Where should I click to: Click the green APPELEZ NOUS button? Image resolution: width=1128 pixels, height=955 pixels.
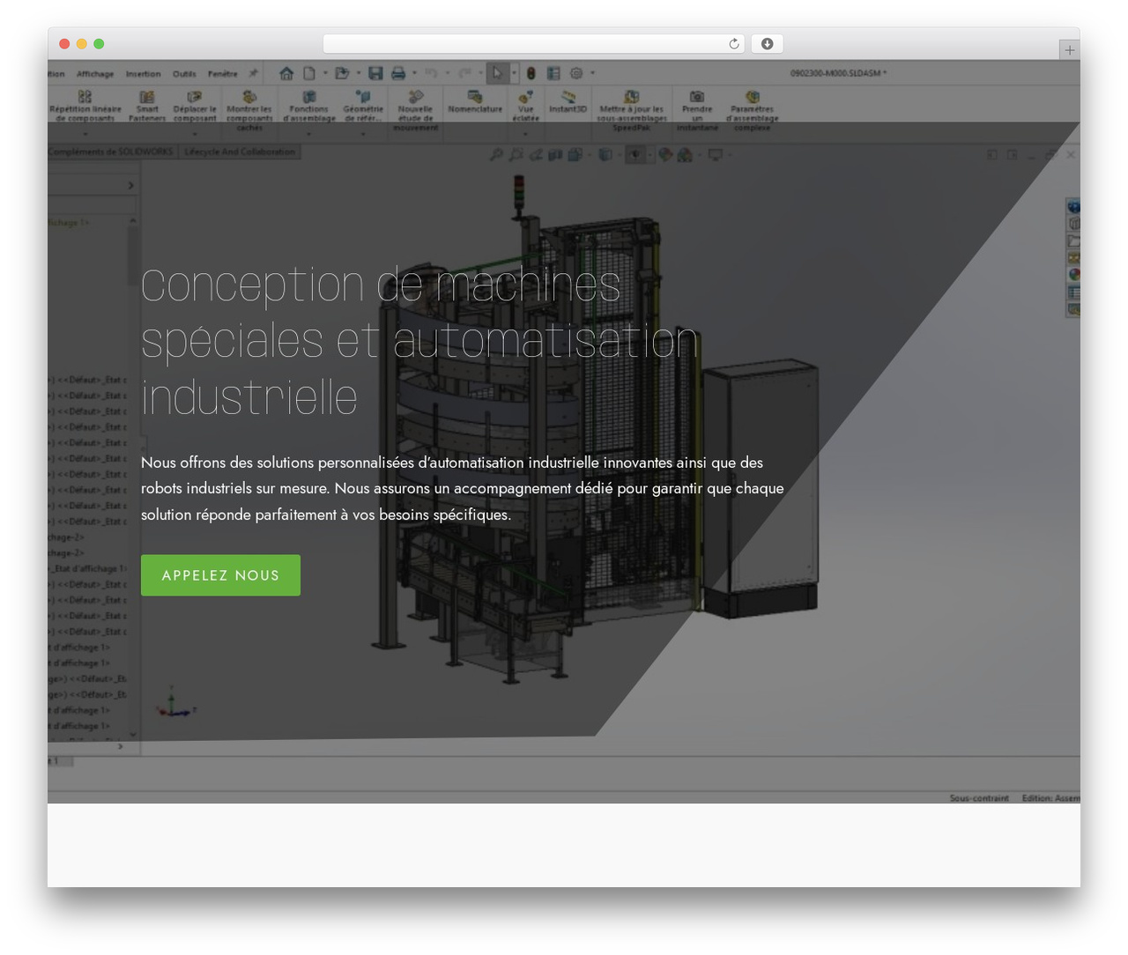pyautogui.click(x=220, y=575)
